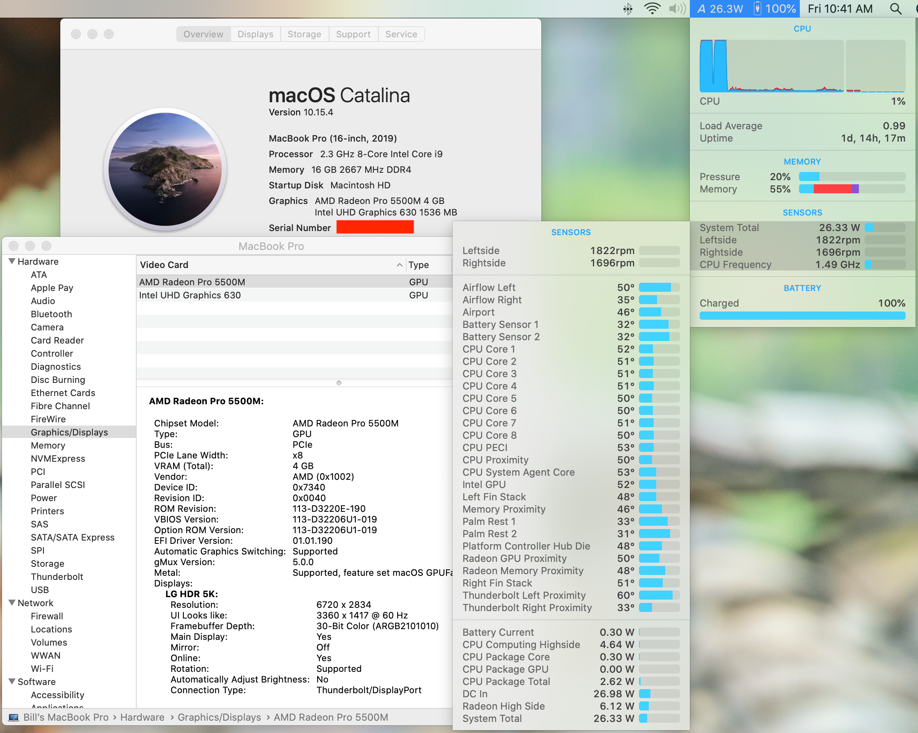Select Intel UHD Graphics 630 row
This screenshot has height=733, width=918.
click(x=190, y=295)
